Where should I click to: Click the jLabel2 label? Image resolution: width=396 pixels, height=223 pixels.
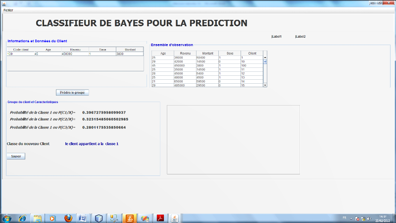click(300, 36)
